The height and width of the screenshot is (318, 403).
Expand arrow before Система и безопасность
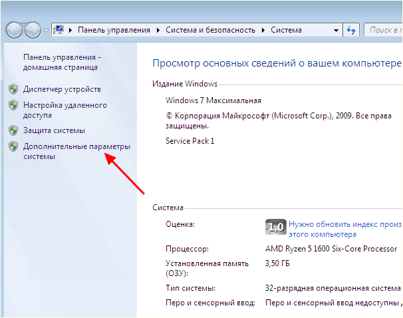coord(158,31)
